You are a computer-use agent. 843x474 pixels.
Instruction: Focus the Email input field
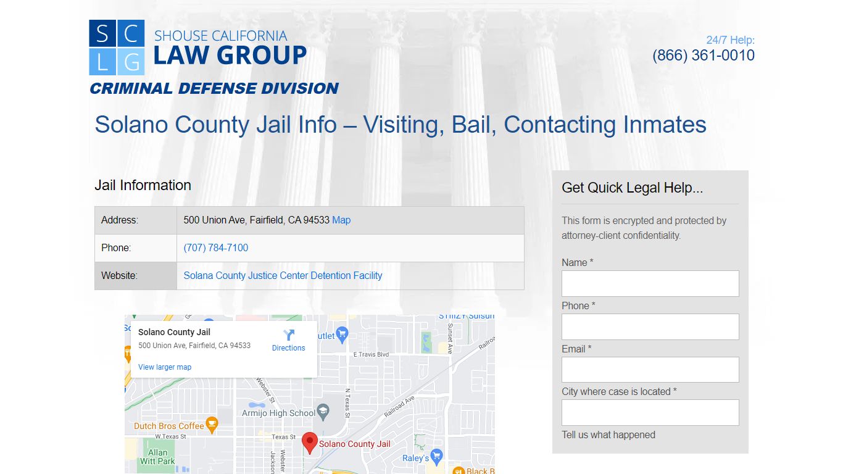(650, 370)
